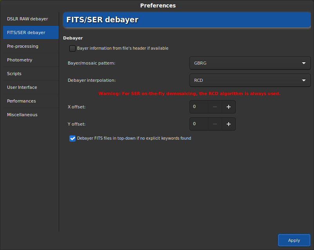Click the X offset value field
Screen dimensions: 314x250
pyautogui.click(x=199, y=107)
